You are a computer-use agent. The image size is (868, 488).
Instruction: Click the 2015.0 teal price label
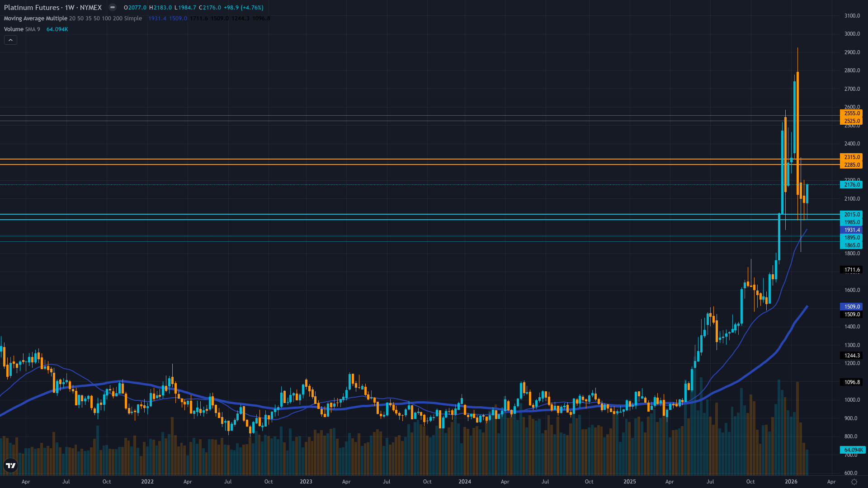click(x=851, y=215)
